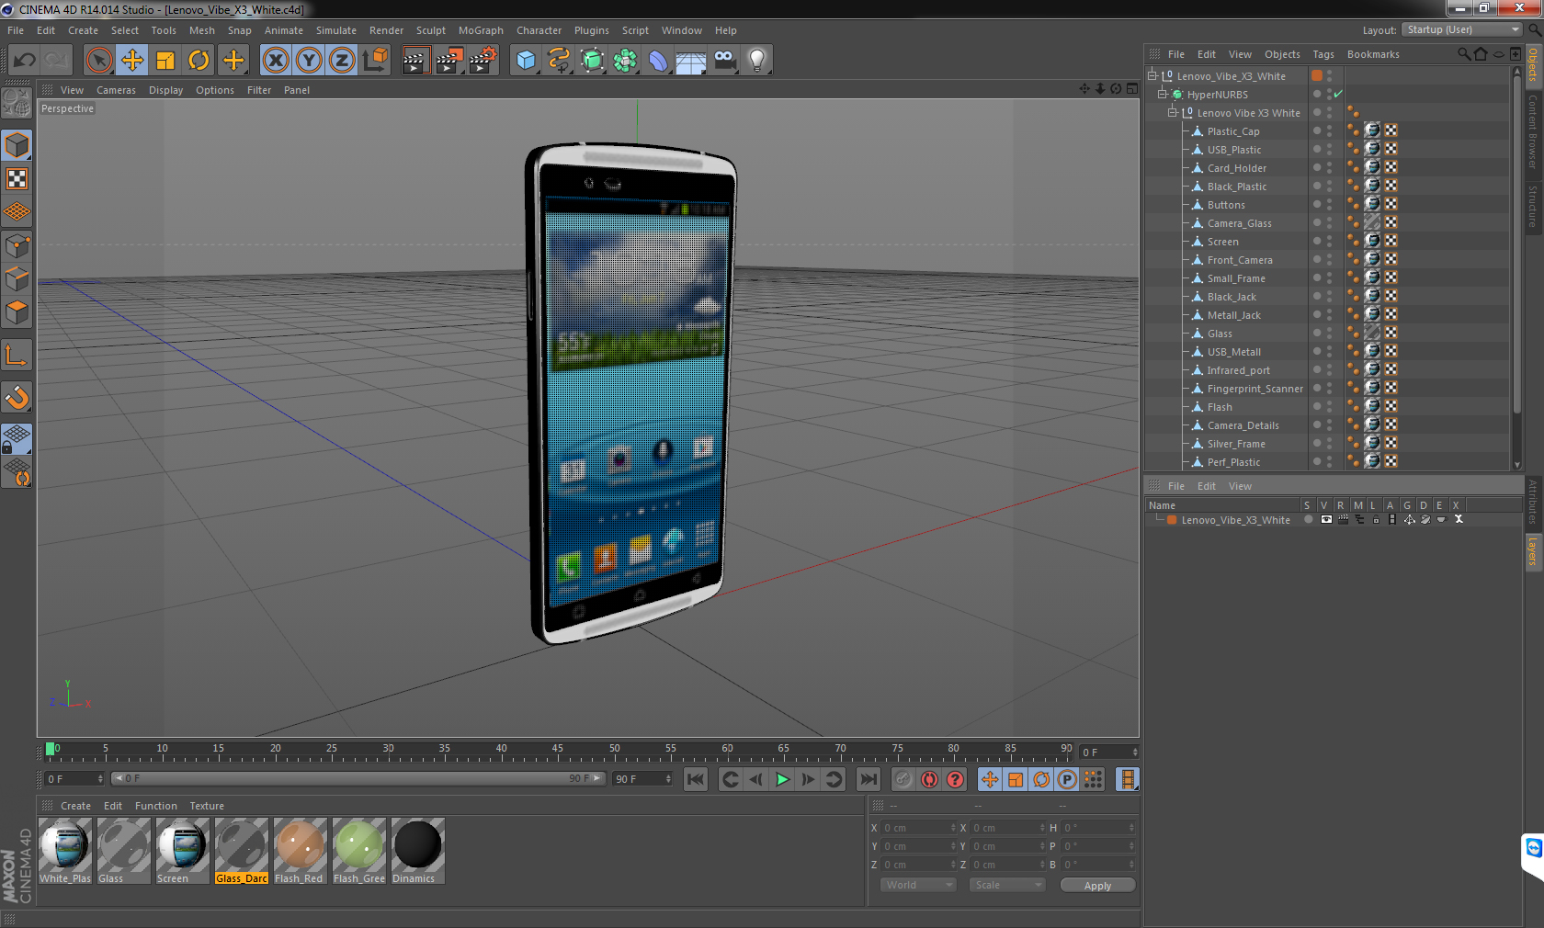Add a Light object
Screen dimensions: 1544x928
click(x=757, y=61)
